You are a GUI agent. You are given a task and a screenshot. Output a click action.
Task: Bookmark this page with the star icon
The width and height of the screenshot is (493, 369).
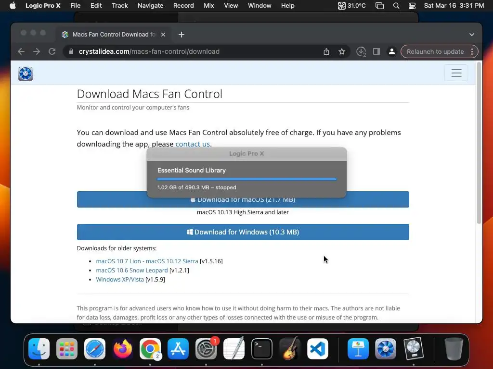342,51
